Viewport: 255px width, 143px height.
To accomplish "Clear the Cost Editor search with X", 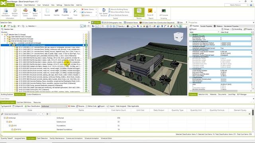I will tap(249, 114).
